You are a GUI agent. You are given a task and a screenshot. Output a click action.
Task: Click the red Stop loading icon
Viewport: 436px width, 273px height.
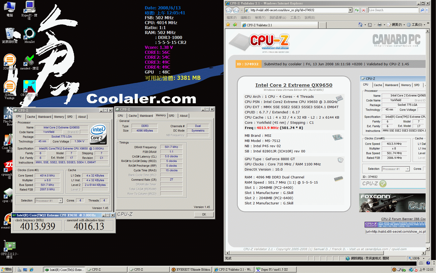[364, 10]
